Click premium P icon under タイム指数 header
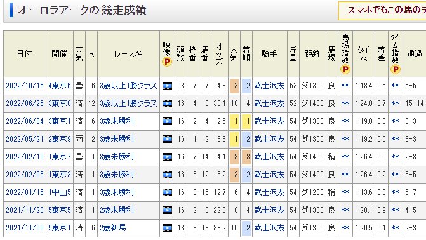The width and height of the screenshot is (426, 240). [x=396, y=70]
